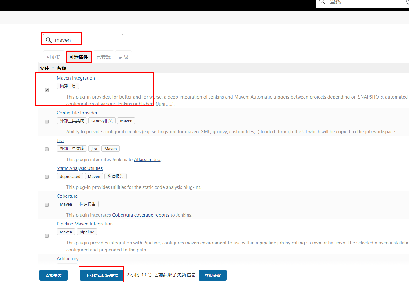Click the 下载待重启后安装 button
The width and height of the screenshot is (409, 284).
click(x=102, y=275)
